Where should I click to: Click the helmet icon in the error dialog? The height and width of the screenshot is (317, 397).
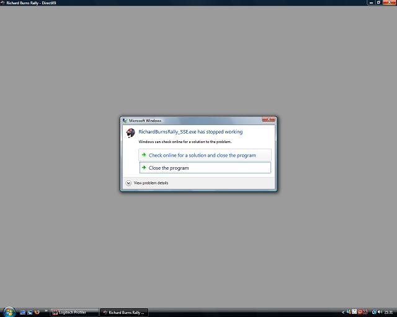click(131, 132)
